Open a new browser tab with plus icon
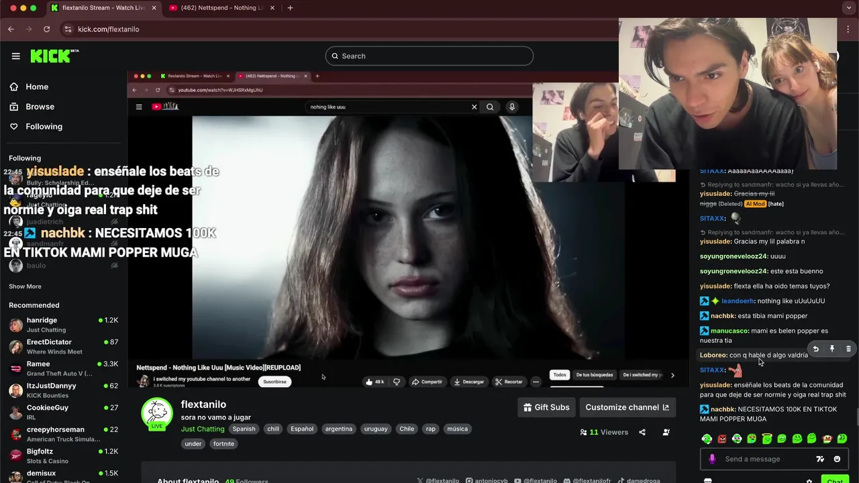 coord(290,8)
